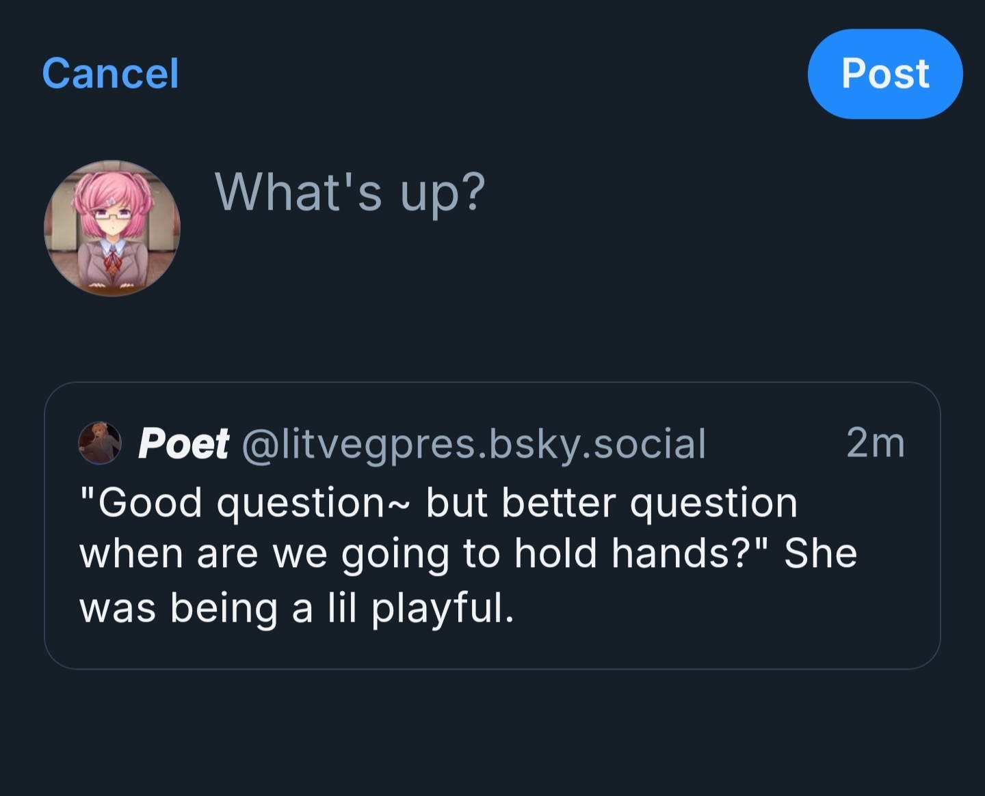Tap the glasses character composer thumbnail
The image size is (985, 796).
[112, 228]
